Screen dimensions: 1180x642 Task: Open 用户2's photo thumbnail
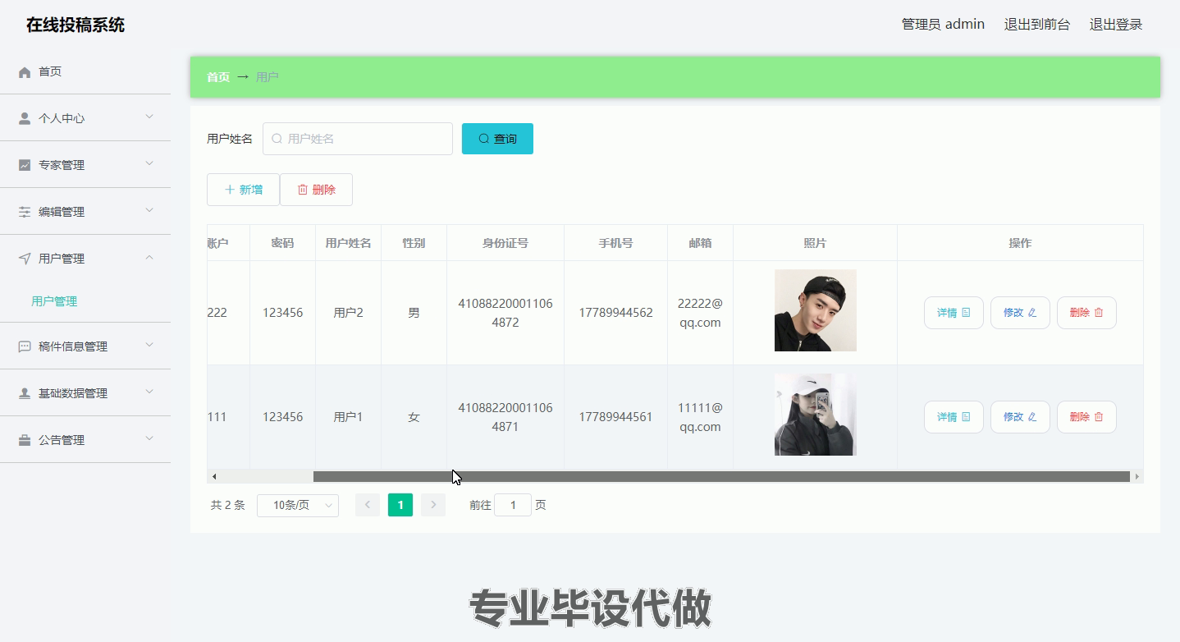point(816,310)
